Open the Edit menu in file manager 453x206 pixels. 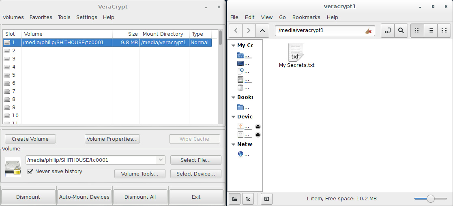249,17
